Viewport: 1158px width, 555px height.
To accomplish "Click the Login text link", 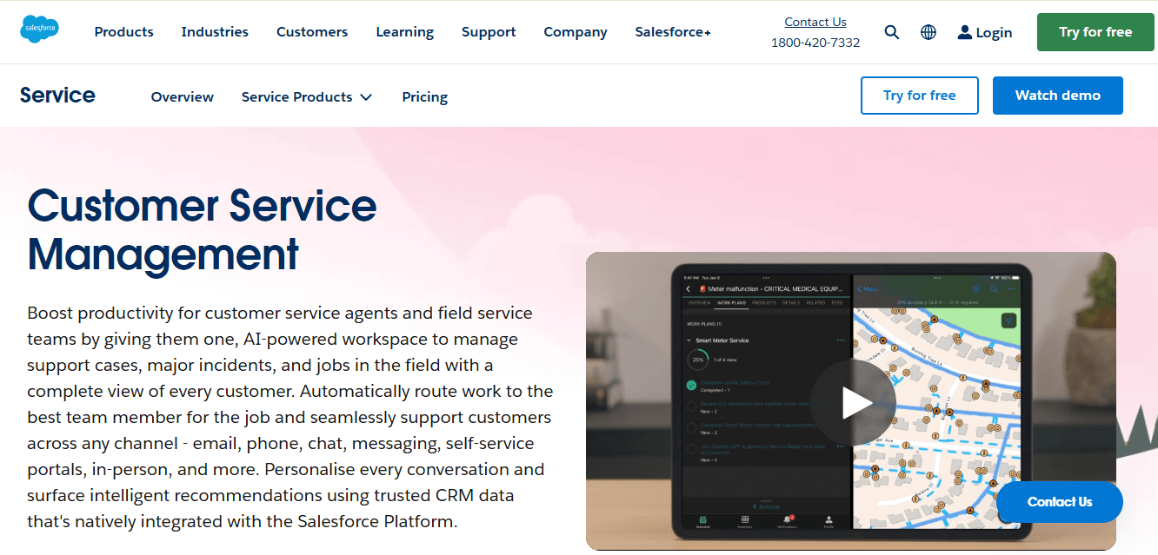I will pos(994,32).
